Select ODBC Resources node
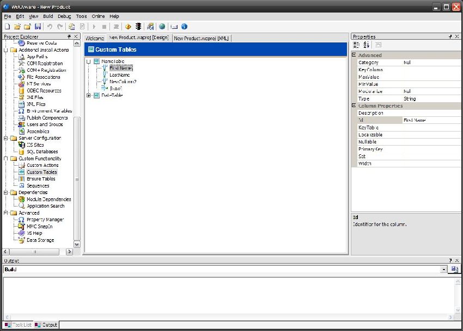Image resolution: width=463 pixels, height=331 pixels. tap(44, 90)
